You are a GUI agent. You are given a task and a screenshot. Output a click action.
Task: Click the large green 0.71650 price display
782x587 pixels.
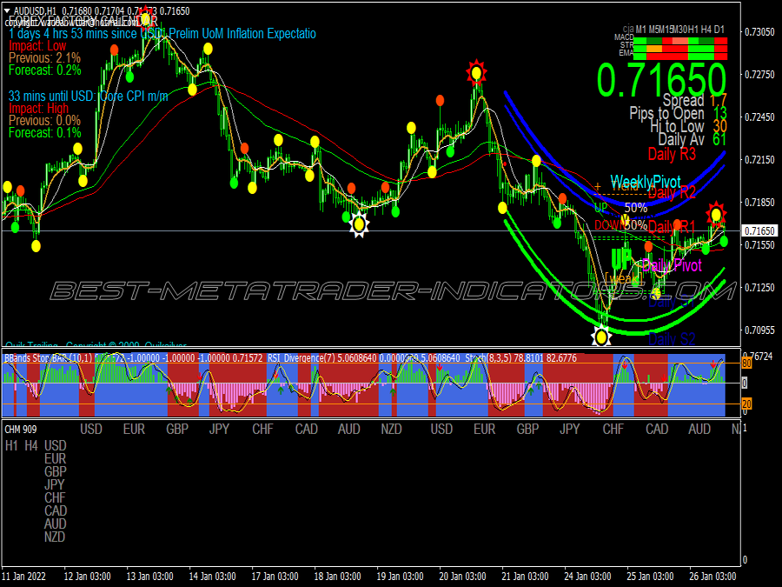661,80
